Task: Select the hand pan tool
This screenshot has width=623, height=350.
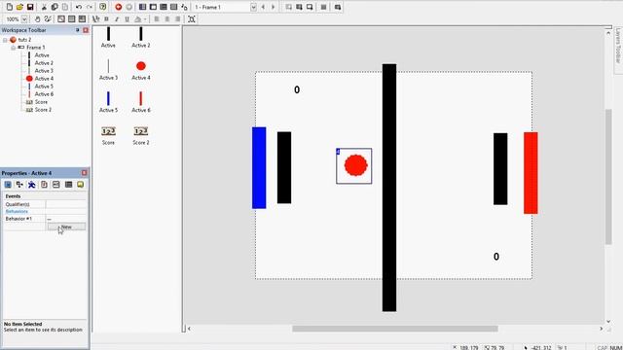Action: pos(37,19)
